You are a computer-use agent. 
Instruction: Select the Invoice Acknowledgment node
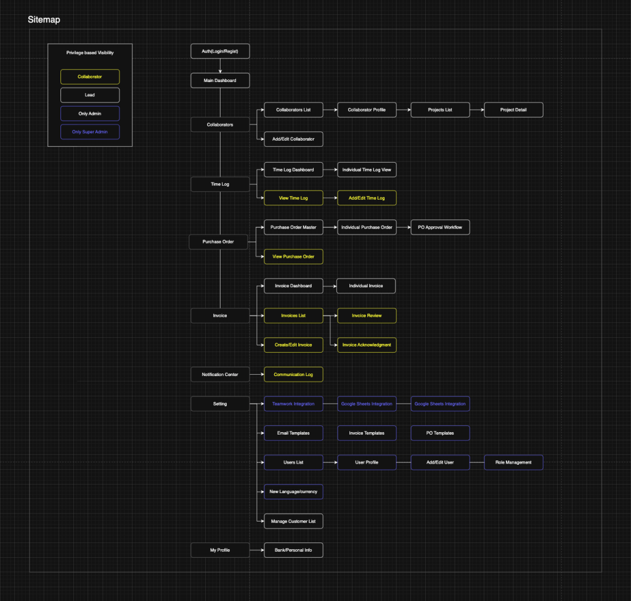[x=367, y=345]
